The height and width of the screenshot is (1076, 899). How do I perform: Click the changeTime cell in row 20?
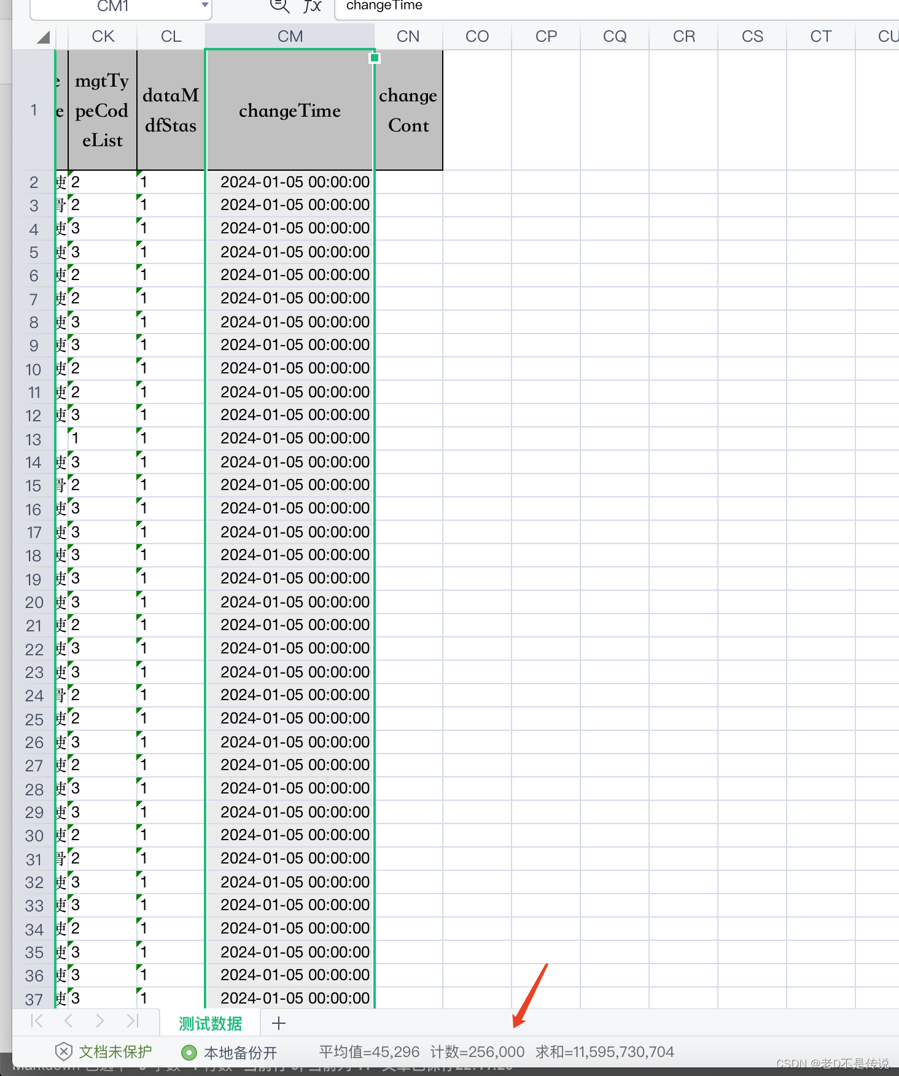point(290,602)
